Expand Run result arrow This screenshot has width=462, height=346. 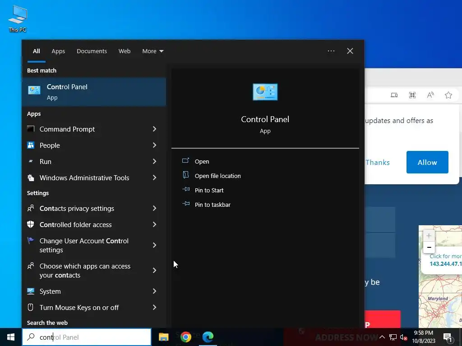pos(154,161)
